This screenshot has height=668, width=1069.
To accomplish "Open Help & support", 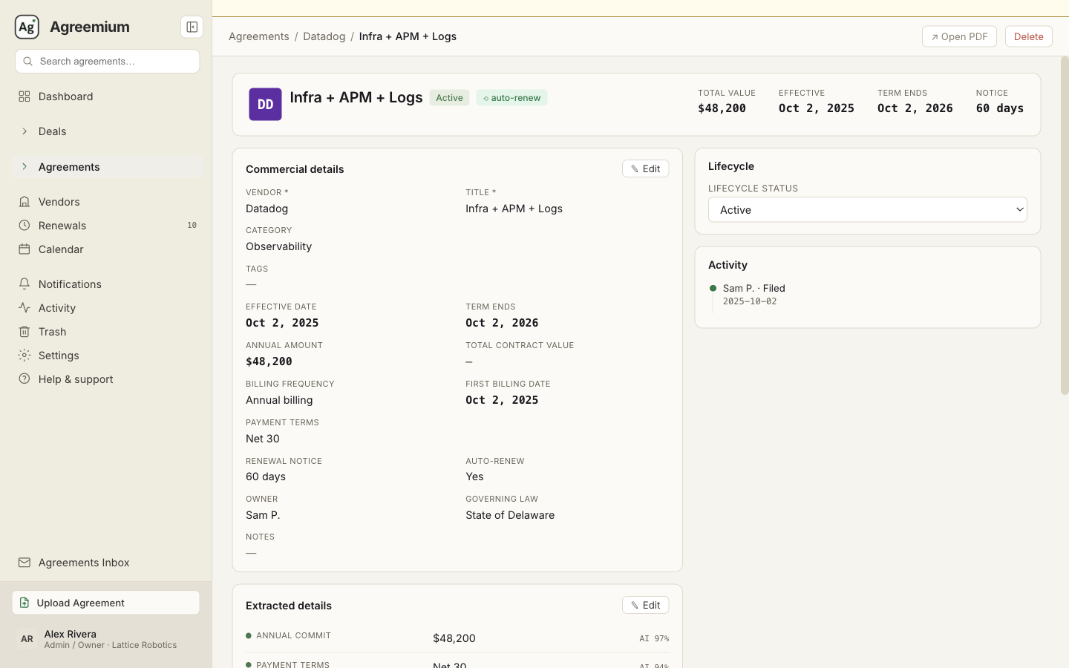I will tap(108, 379).
